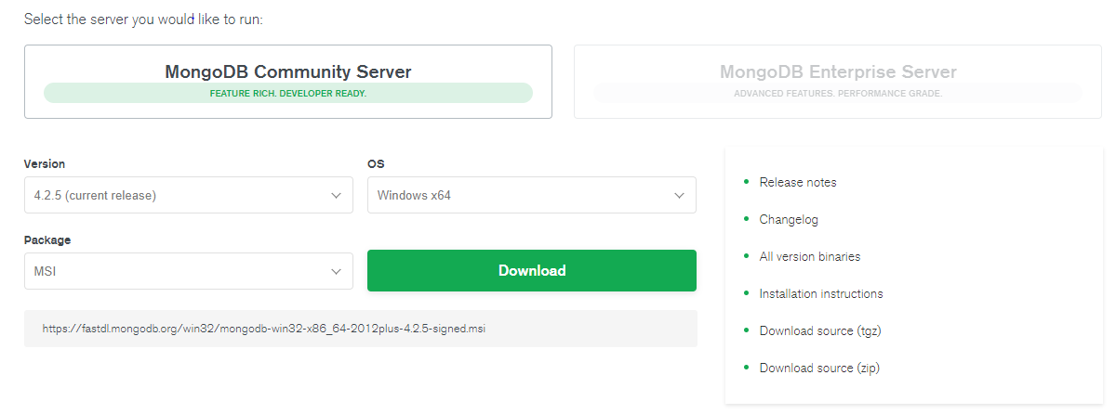
Task: Click the chevron in the Package dropdown
Action: 336,271
